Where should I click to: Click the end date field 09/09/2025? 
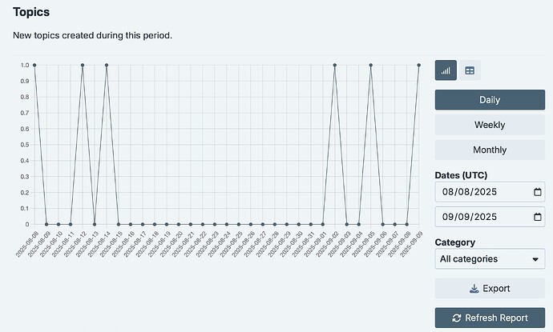click(490, 217)
